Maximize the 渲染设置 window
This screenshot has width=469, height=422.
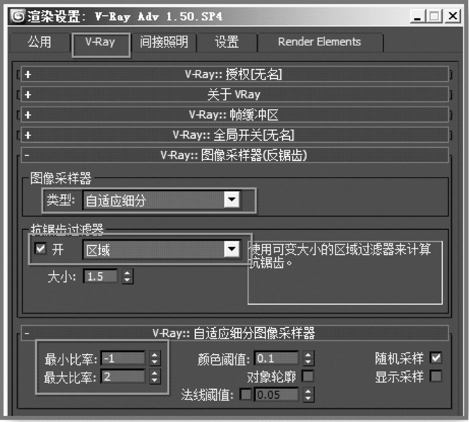[434, 16]
